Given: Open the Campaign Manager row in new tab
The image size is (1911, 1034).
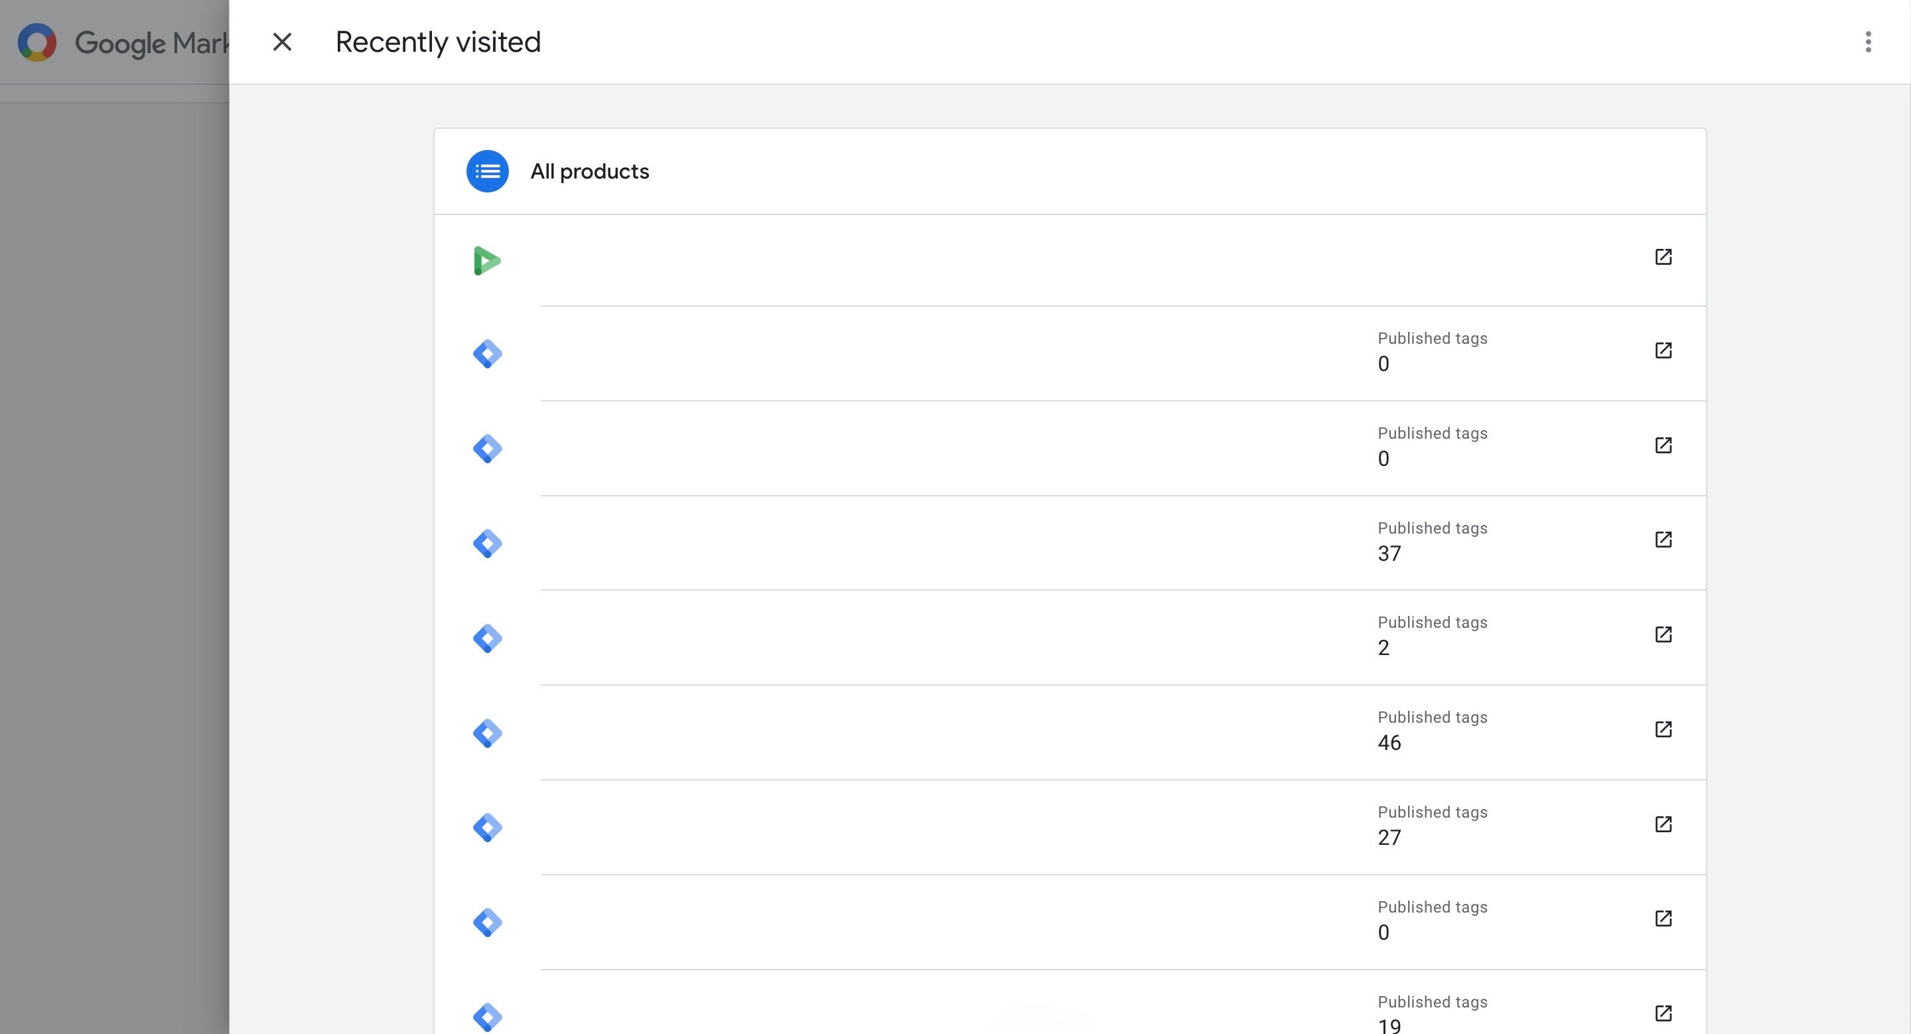Looking at the screenshot, I should coord(1662,257).
